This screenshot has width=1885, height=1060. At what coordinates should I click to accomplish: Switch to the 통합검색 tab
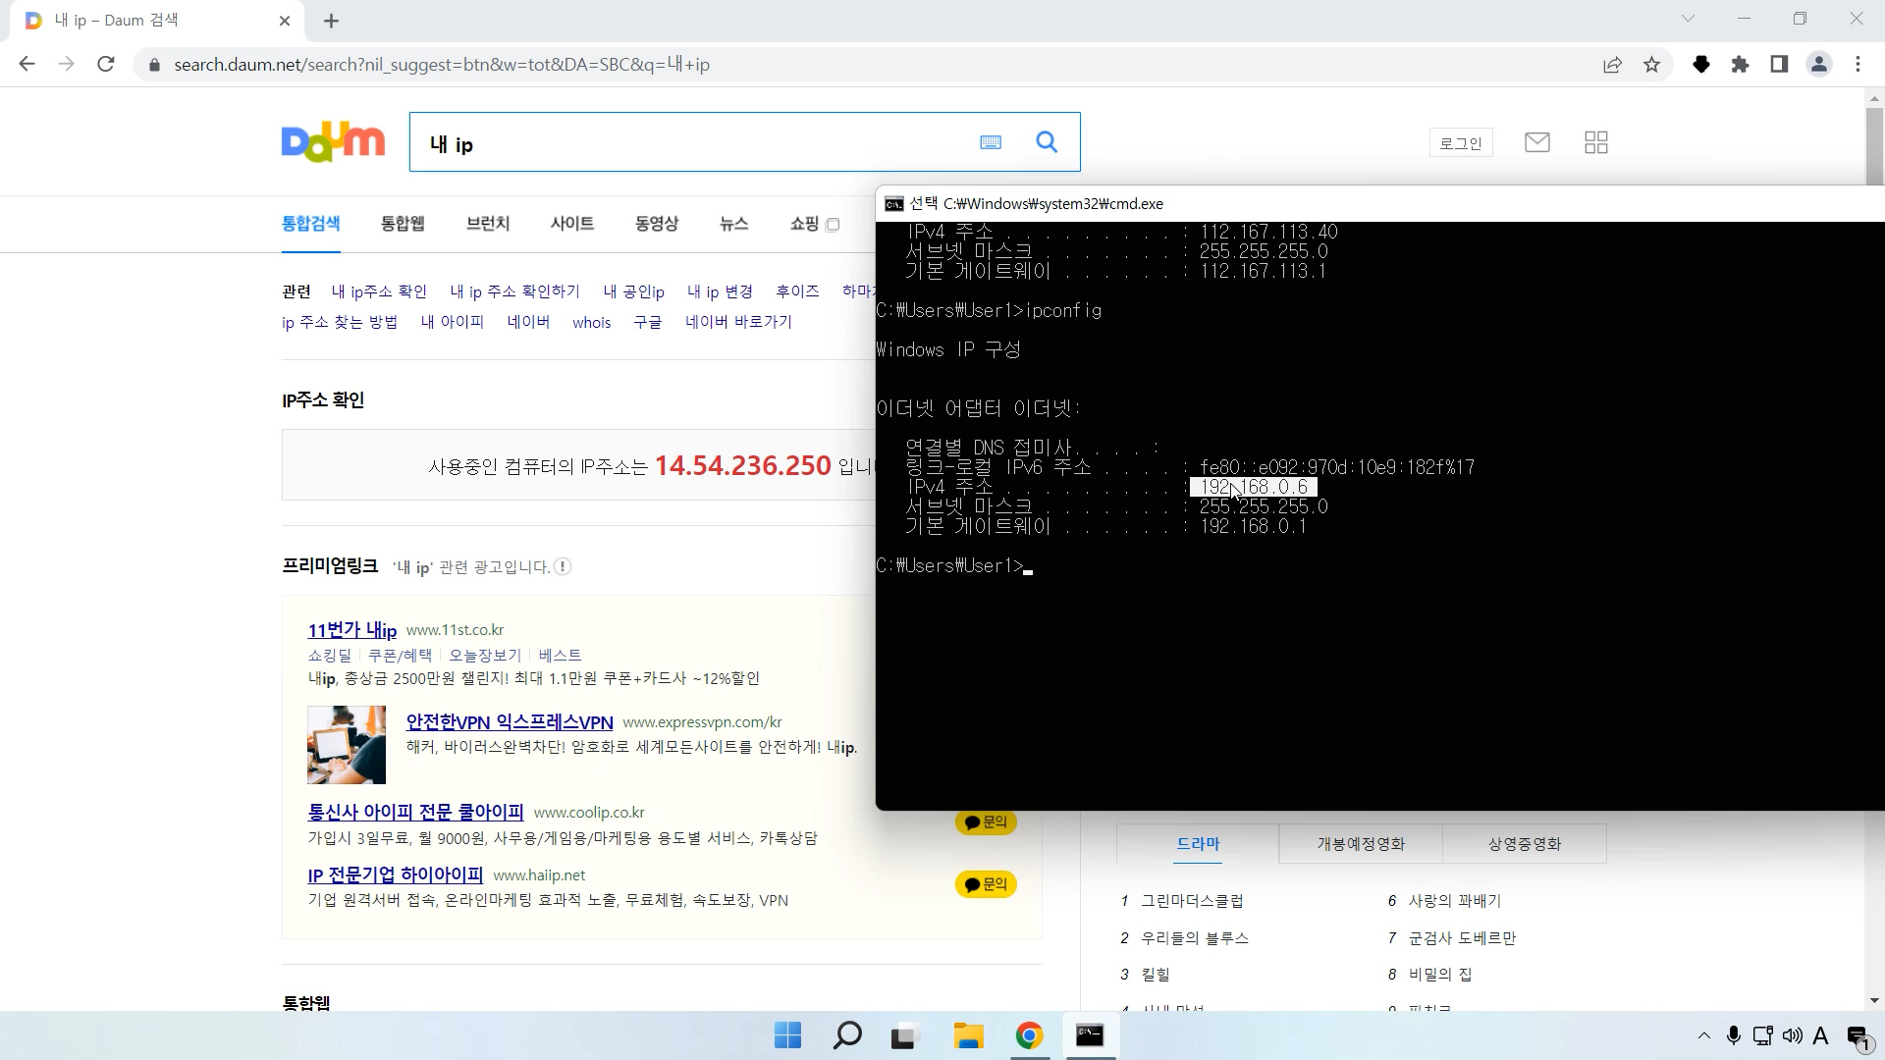309,223
